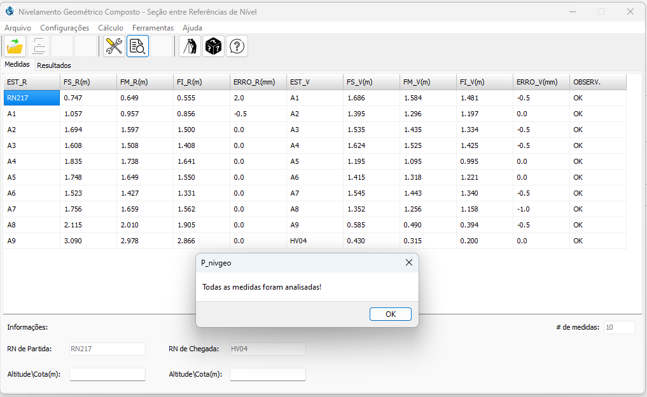The height and width of the screenshot is (397, 647).
Task: Click the EST_R column header
Action: pos(32,82)
